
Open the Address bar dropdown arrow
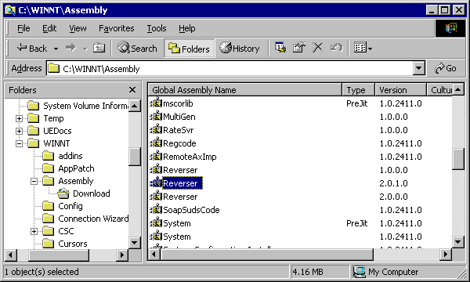419,68
